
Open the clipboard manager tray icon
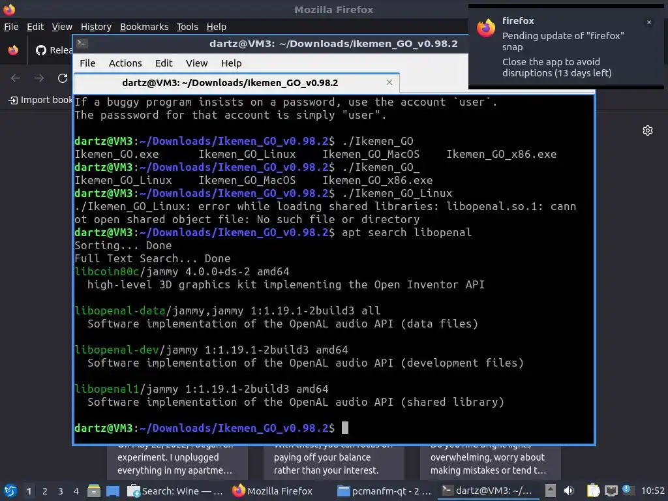pyautogui.click(x=593, y=491)
